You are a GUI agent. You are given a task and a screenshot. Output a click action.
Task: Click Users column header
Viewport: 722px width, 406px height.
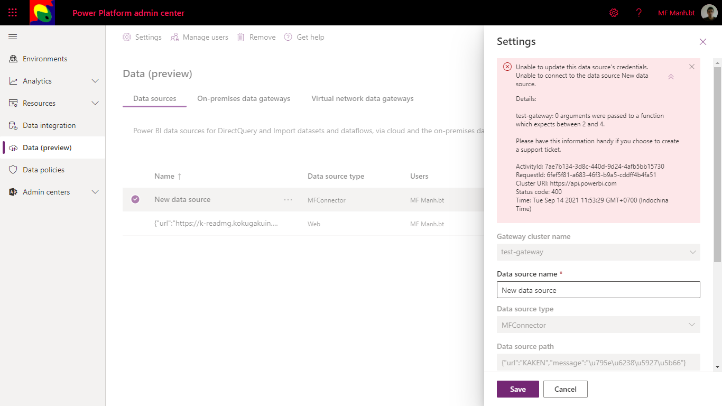pos(419,176)
